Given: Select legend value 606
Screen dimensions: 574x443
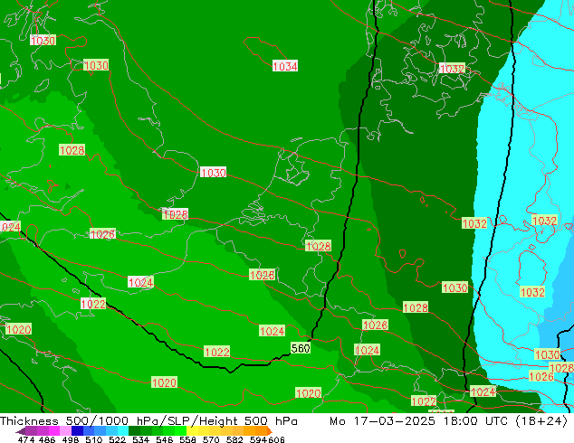Looking at the screenshot, I should point(275,439).
